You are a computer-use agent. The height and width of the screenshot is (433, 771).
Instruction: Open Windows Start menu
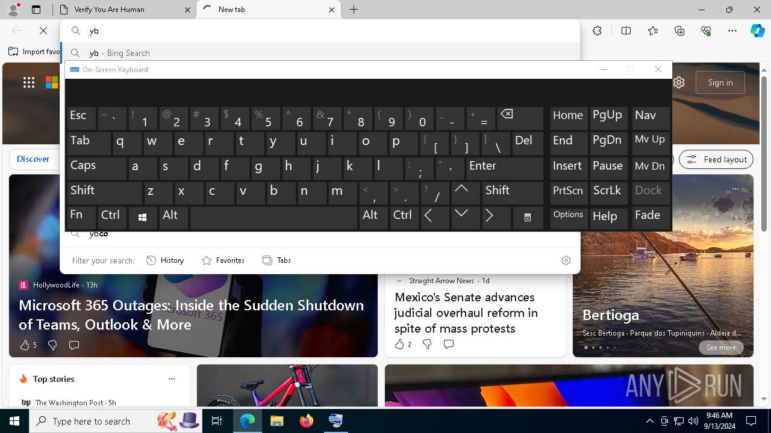point(14,421)
